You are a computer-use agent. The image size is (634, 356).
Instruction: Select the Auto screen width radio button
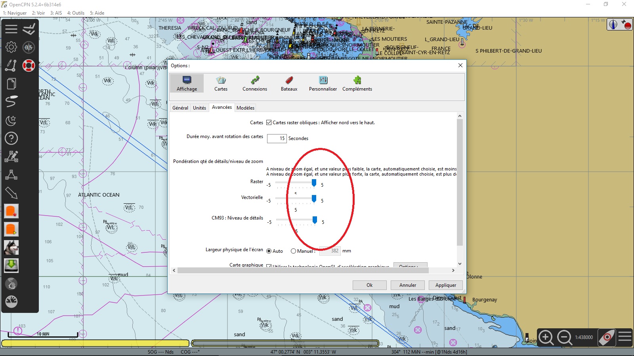click(x=269, y=251)
